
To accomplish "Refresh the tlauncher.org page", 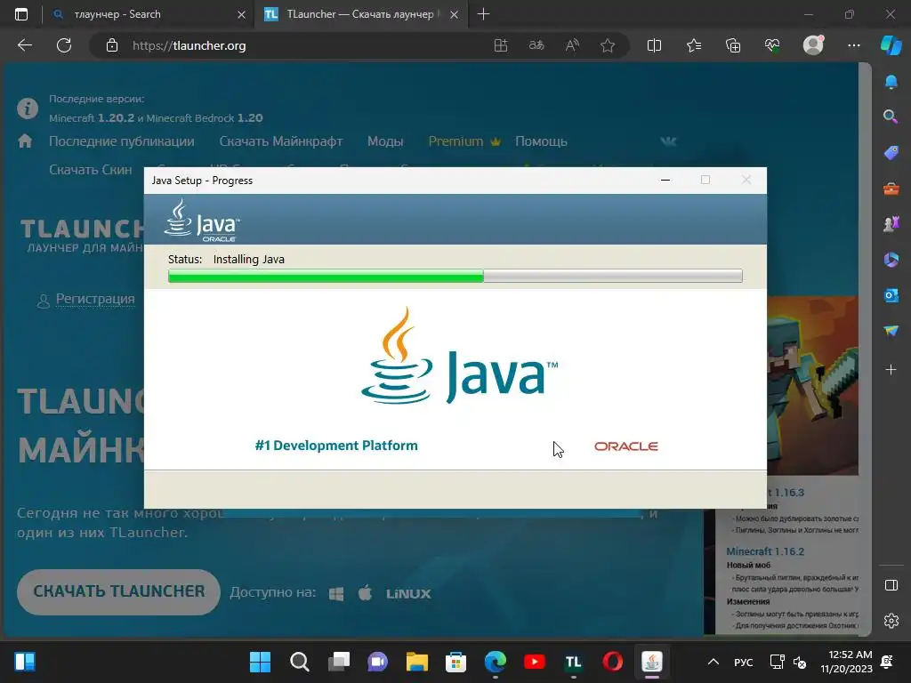I will coord(64,45).
